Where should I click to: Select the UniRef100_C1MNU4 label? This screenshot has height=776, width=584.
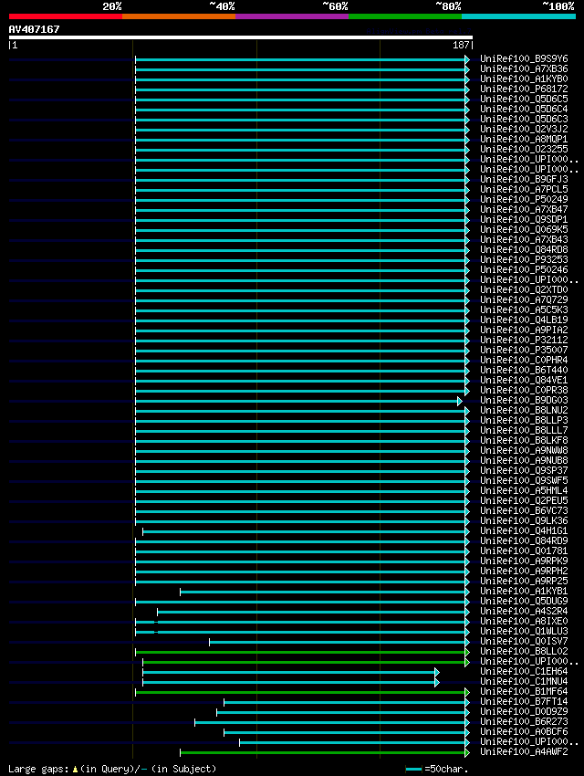point(524,681)
